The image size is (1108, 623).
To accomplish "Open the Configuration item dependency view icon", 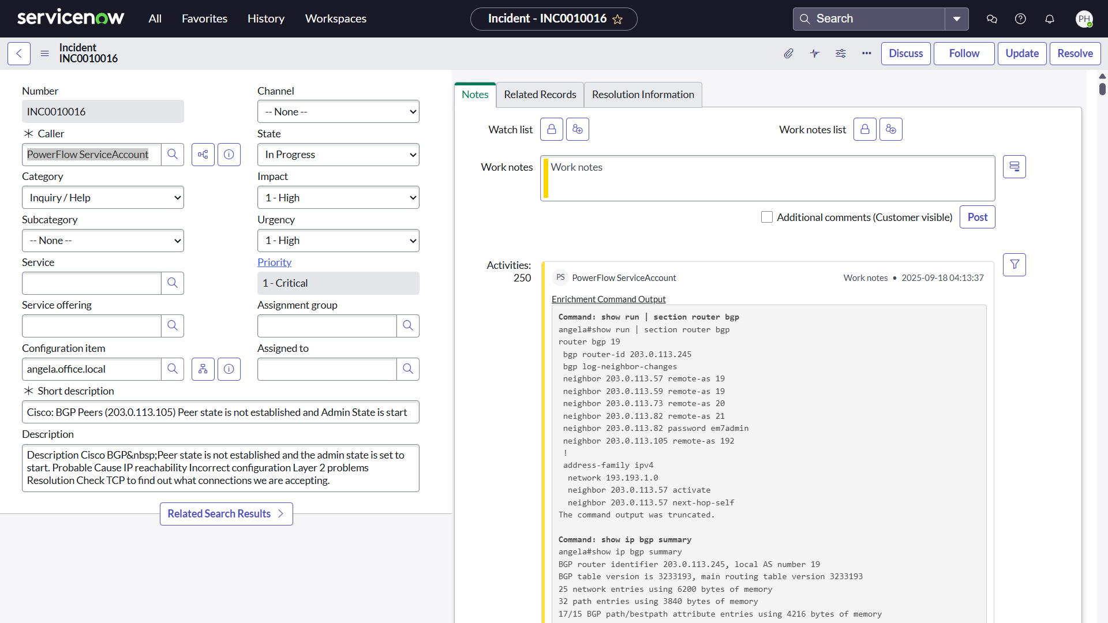I will pyautogui.click(x=203, y=369).
